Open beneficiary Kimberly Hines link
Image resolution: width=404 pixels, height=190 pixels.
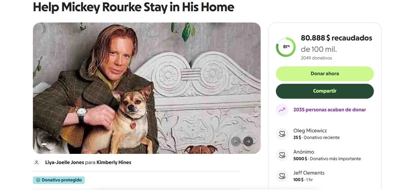pos(114,162)
